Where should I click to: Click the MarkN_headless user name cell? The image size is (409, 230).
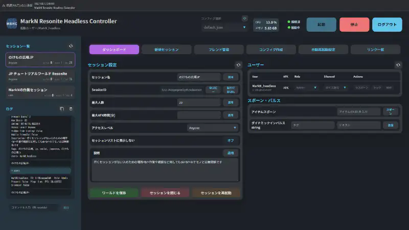[264, 87]
